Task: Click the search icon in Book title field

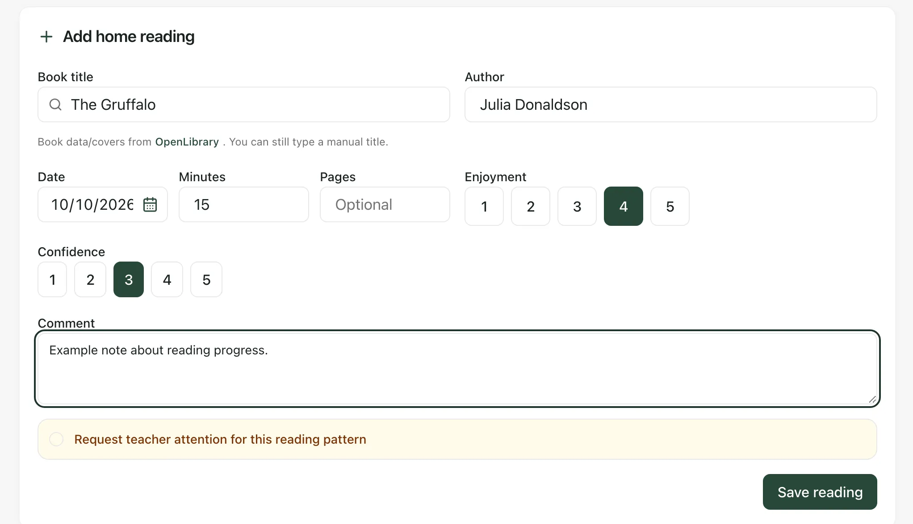Action: (x=55, y=104)
